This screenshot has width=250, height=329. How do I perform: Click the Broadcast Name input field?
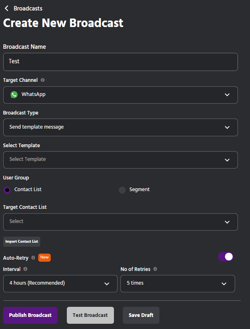click(120, 62)
